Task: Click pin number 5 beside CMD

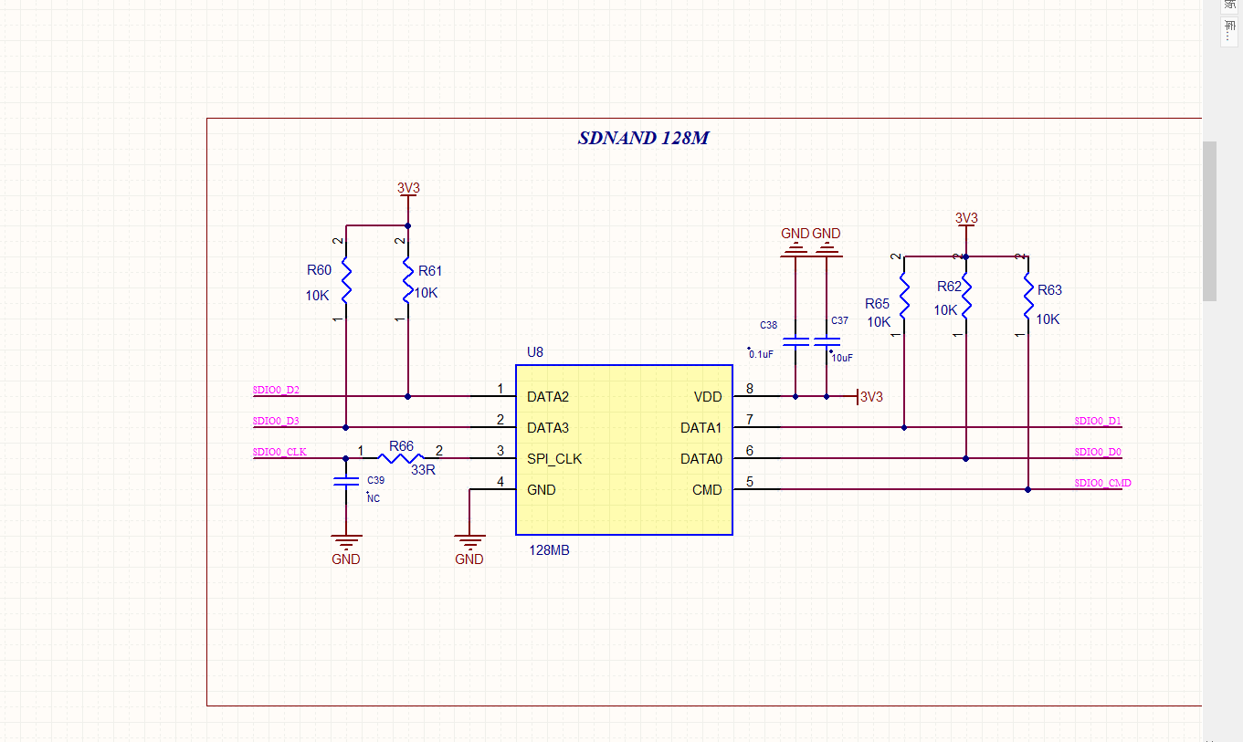Action: pyautogui.click(x=750, y=482)
